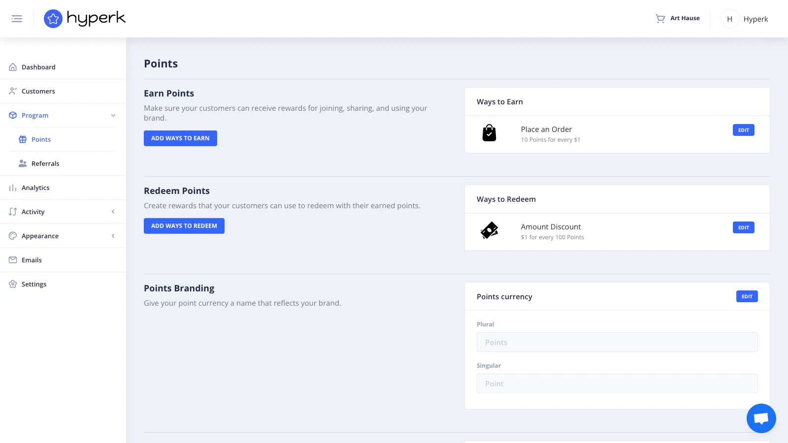Click the Place an Order shopping bag icon
Viewport: 788px width, 443px height.
[489, 133]
